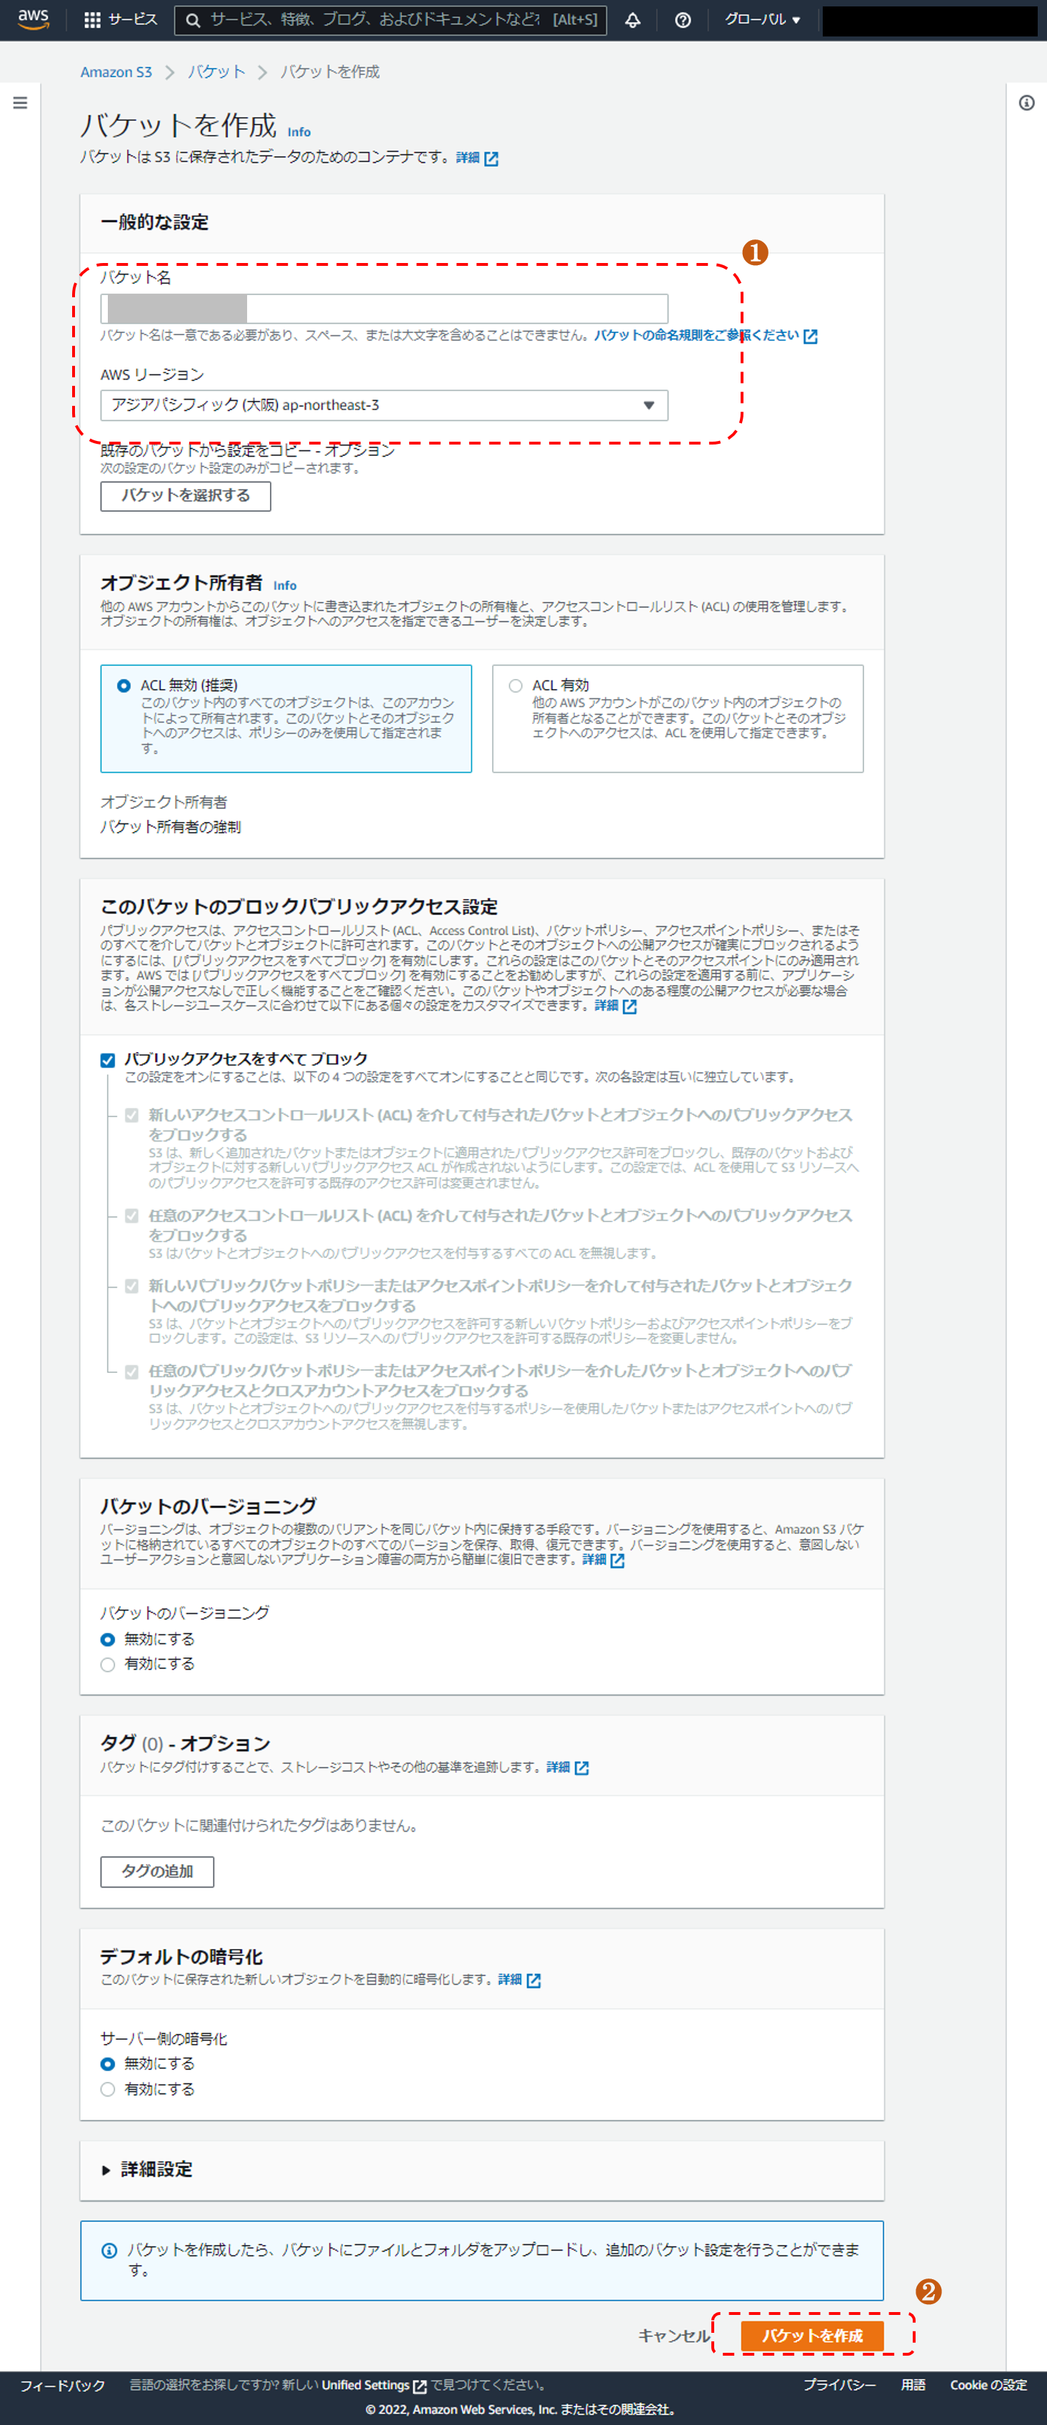
Task: Enable server-side encryption with 有効にする
Action: 108,2089
